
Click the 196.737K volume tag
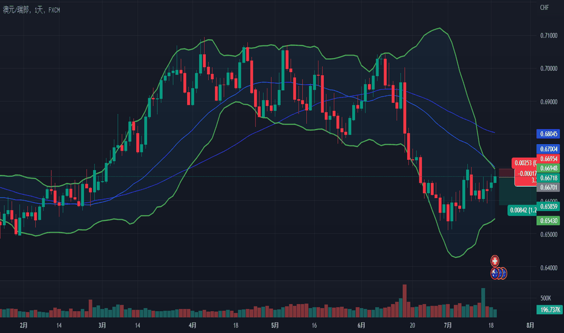[x=548, y=309]
